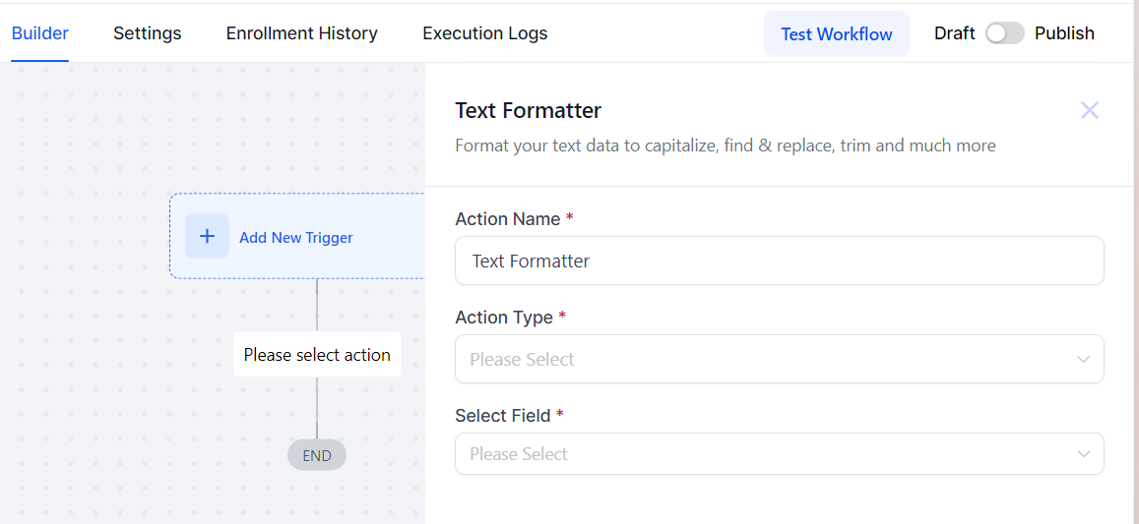Open the Settings tab
The height and width of the screenshot is (524, 1139).
point(148,33)
